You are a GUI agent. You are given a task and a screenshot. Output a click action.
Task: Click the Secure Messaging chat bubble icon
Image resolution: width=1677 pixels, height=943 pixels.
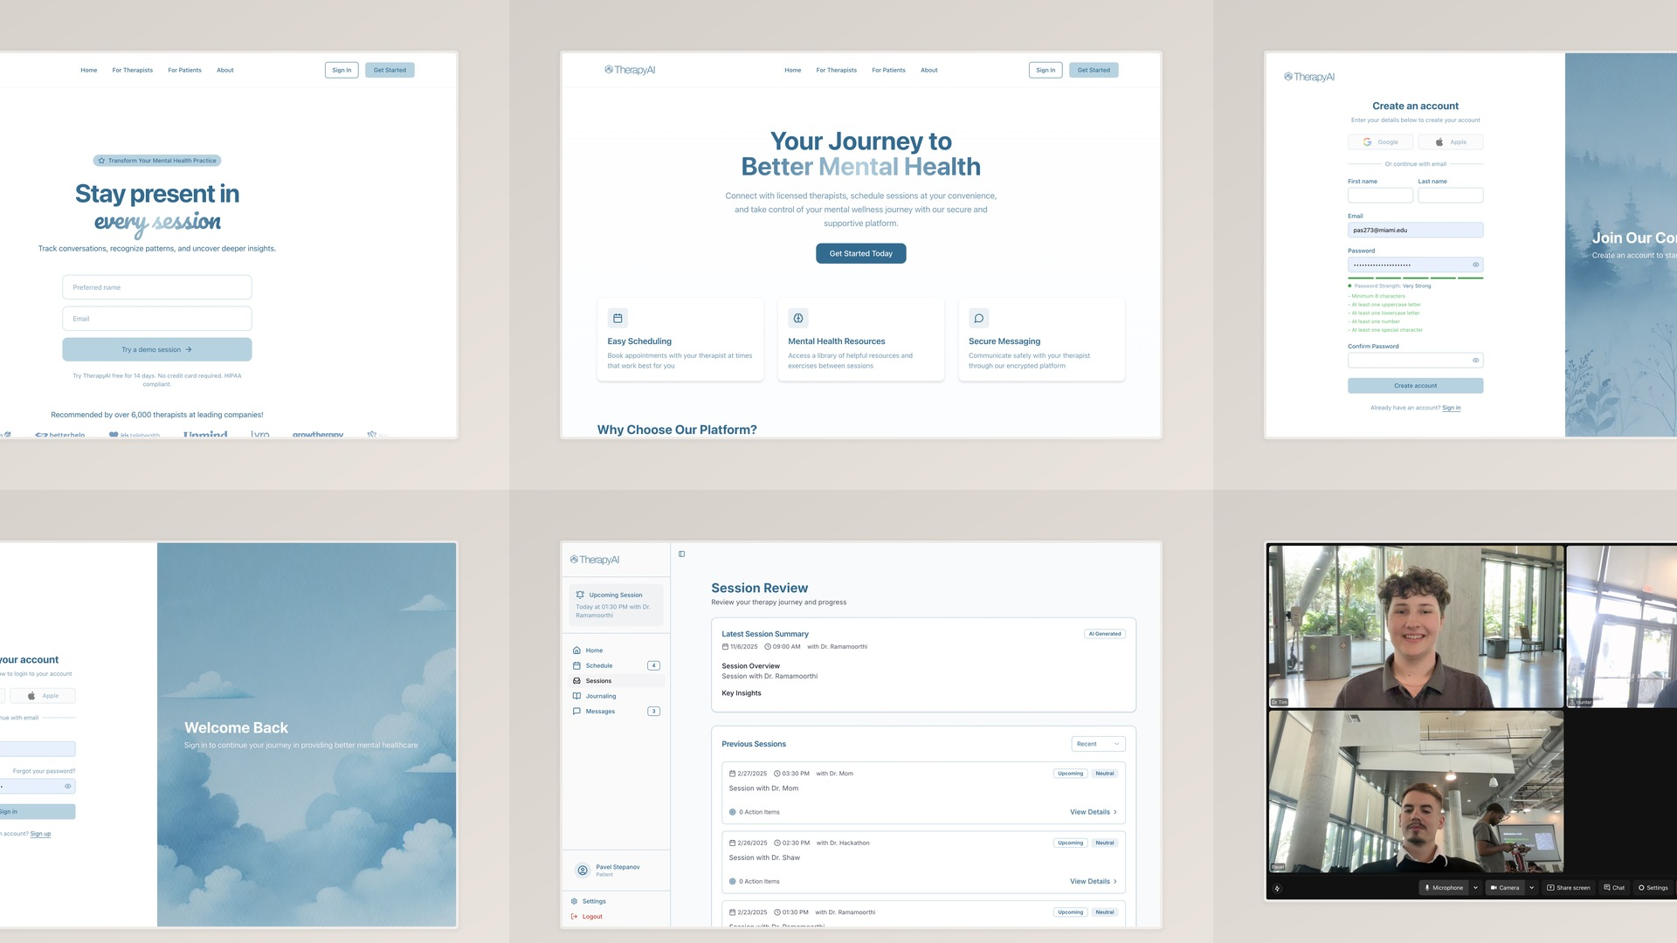pos(978,318)
